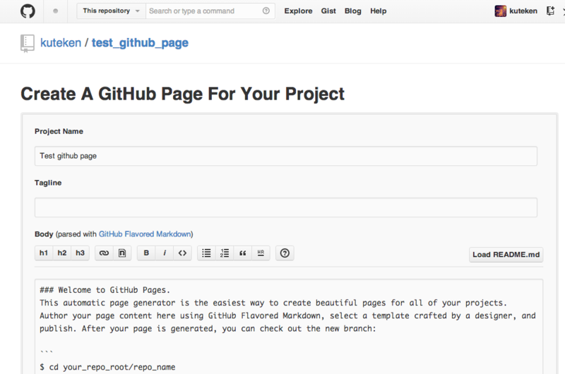Viewport: 565px width, 374px height.
Task: Open the Gist menu item
Action: pos(328,11)
